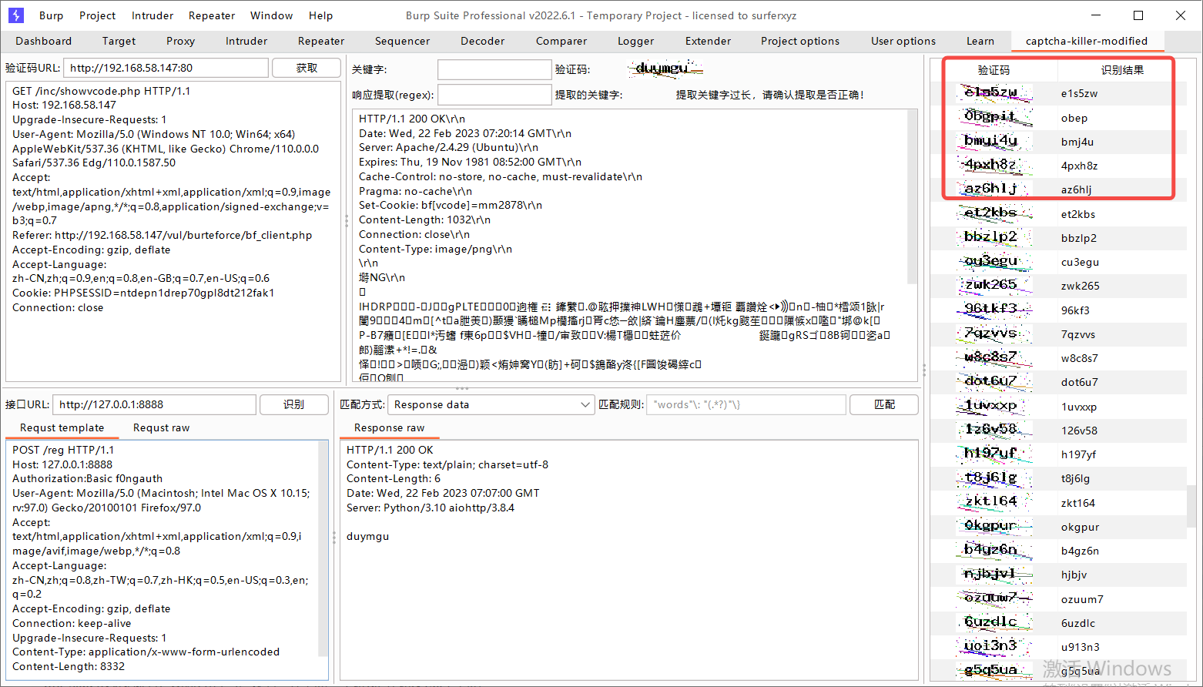Focus the 匹配规则 rule input field

pos(746,404)
